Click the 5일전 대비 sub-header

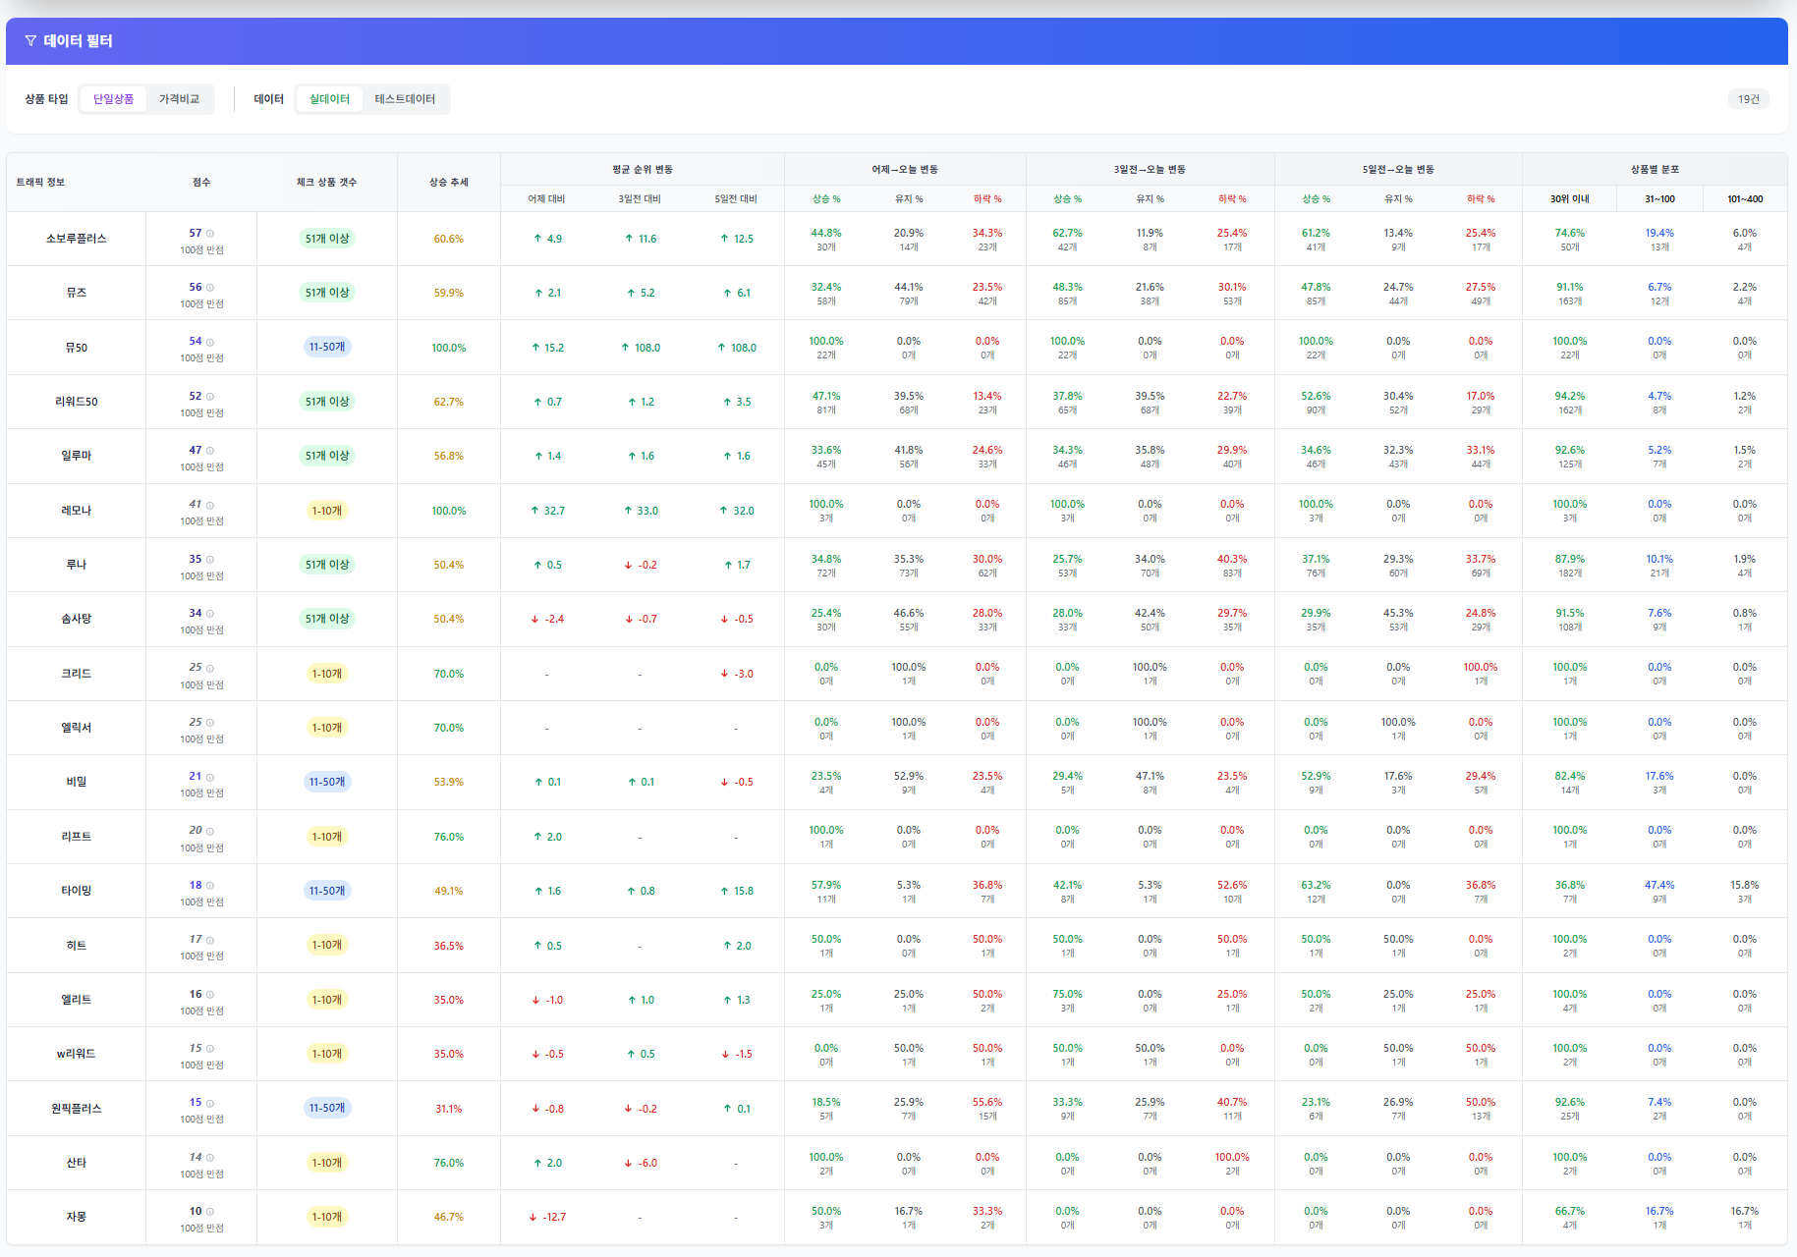(736, 199)
